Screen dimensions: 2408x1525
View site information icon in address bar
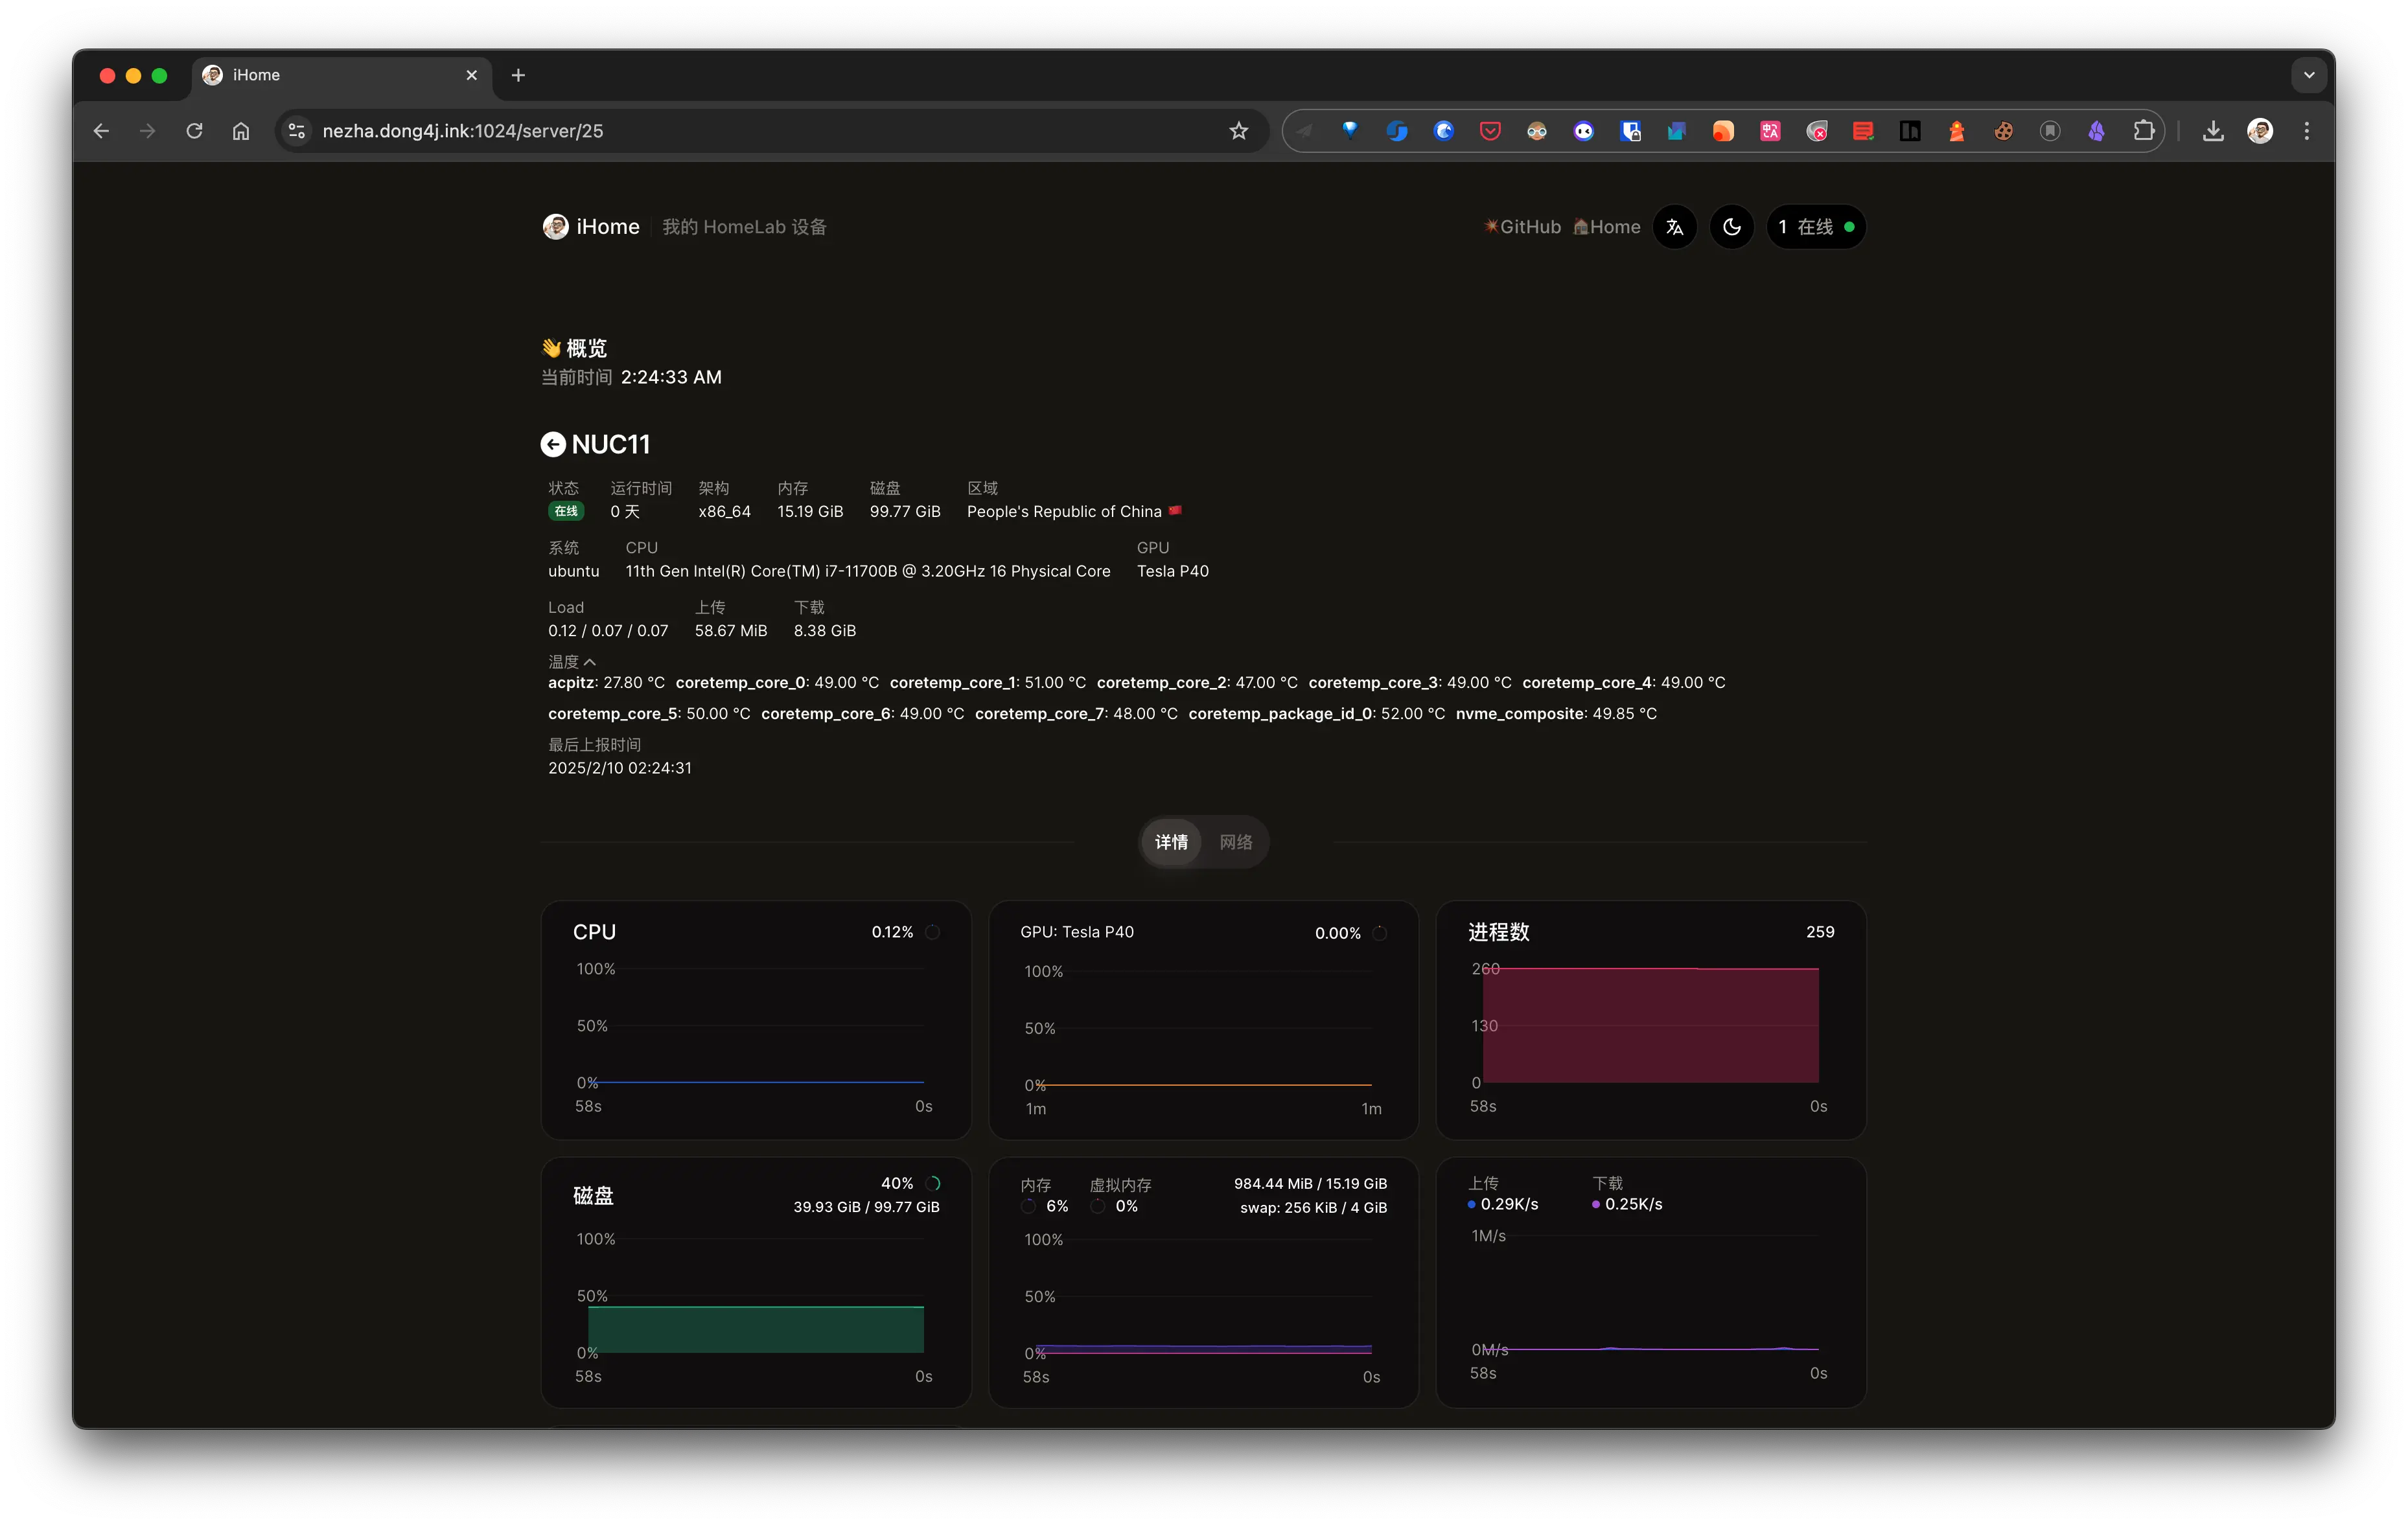tap(296, 131)
